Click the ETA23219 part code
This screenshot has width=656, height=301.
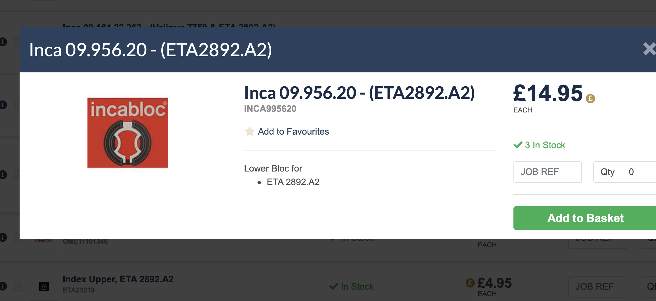point(79,290)
